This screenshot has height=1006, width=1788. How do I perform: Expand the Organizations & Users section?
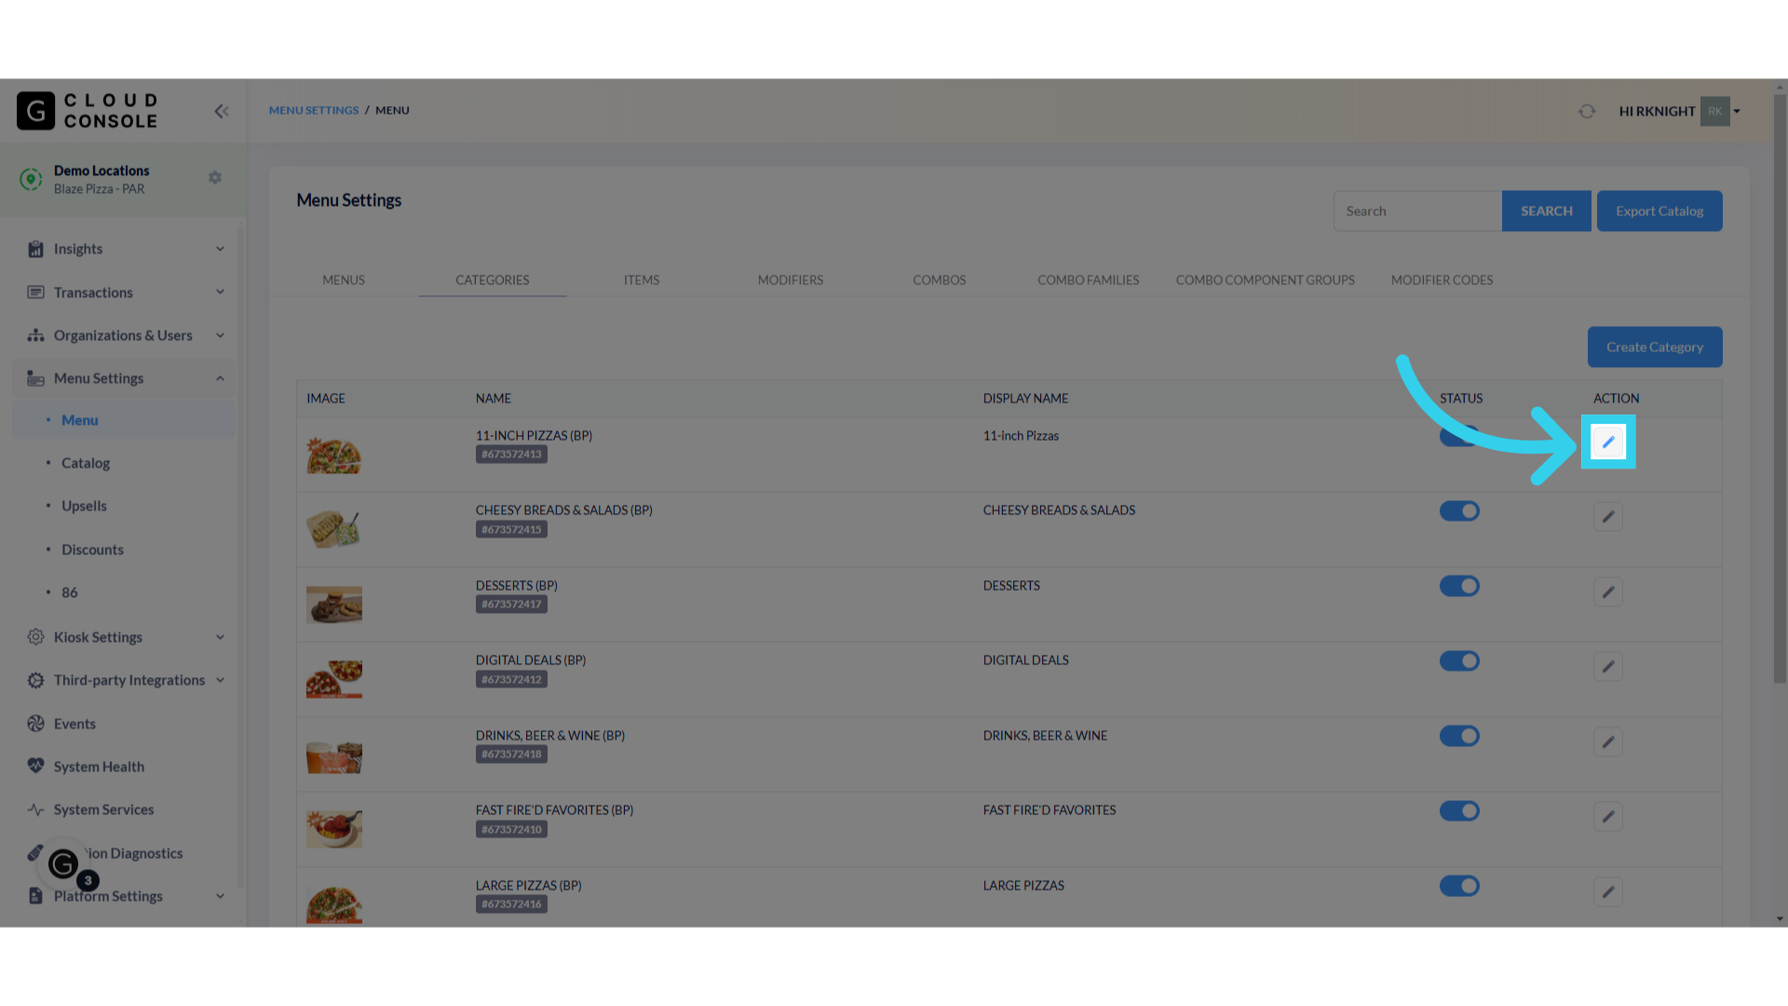point(220,335)
